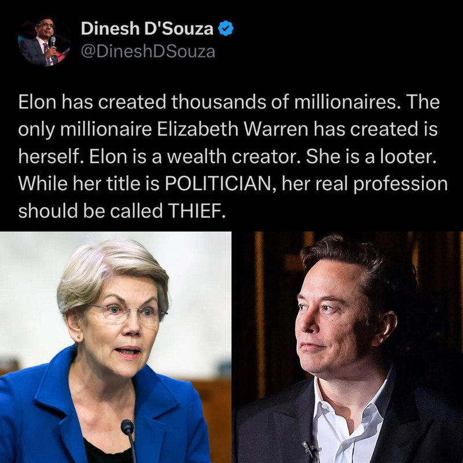Image resolution: width=463 pixels, height=463 pixels.
Task: Open the Dinesh D'Souza display name
Action: pos(147,28)
